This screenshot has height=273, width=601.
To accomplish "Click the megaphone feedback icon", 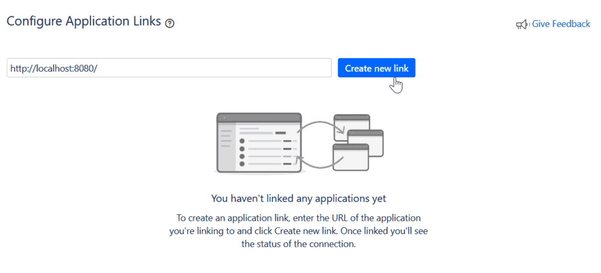I will point(522,25).
